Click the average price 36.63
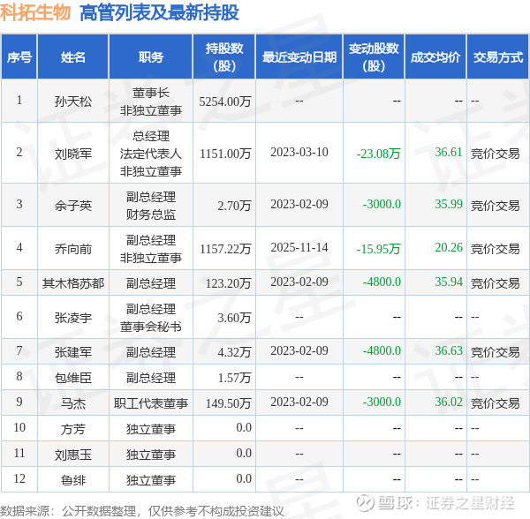The width and height of the screenshot is (530, 519). point(449,350)
